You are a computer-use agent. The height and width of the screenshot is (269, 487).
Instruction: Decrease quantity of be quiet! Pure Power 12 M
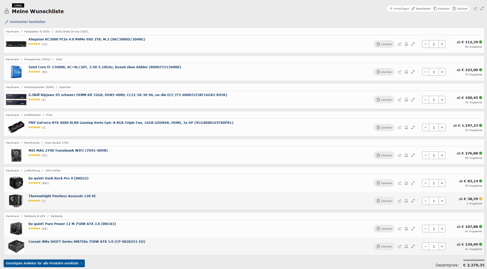tap(426, 229)
